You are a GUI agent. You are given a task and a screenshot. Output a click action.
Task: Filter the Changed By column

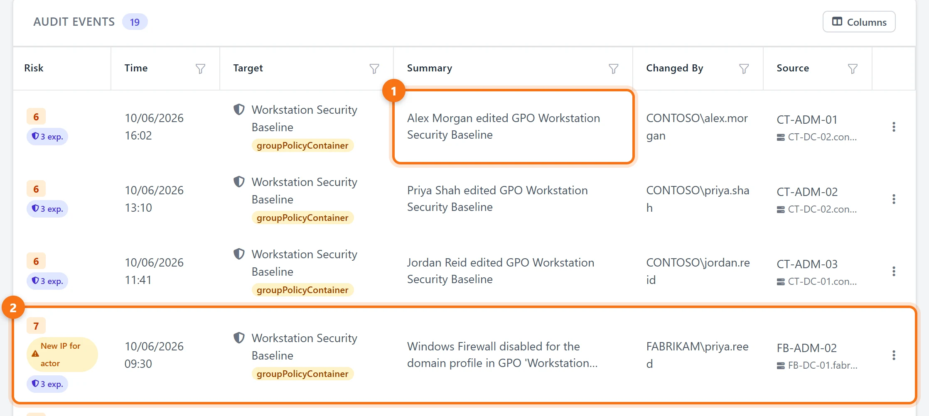coord(744,69)
